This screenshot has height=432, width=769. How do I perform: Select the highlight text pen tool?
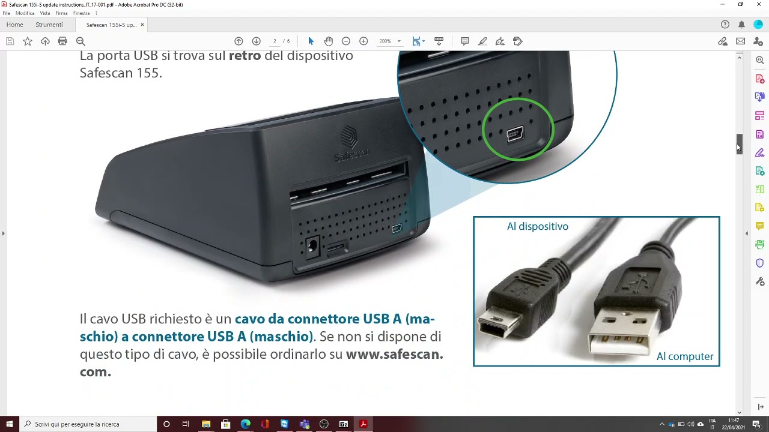[482, 41]
